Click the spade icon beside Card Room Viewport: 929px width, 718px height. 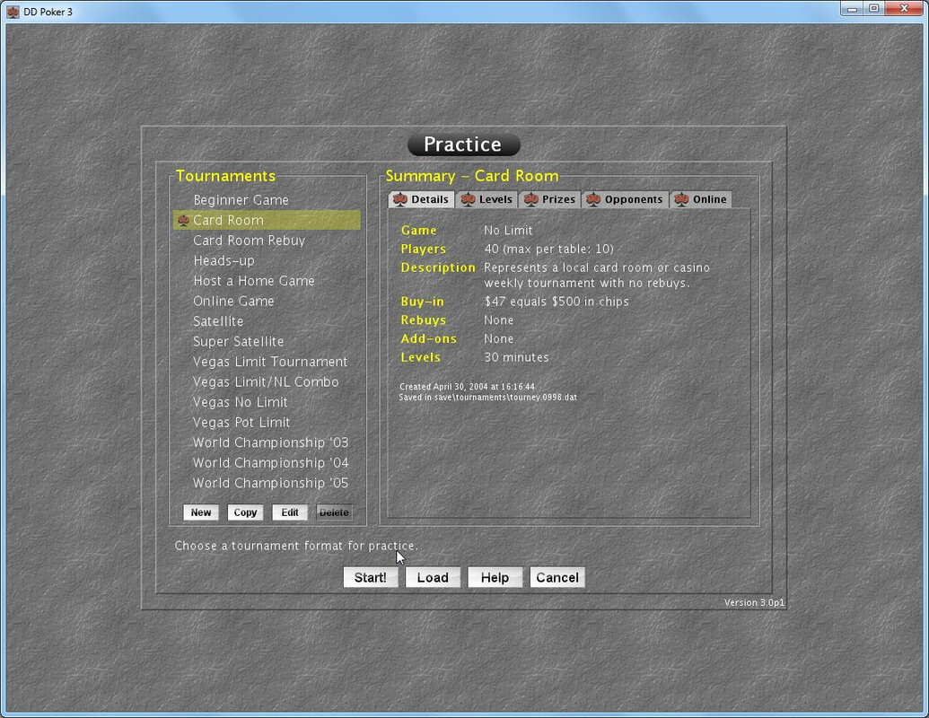point(184,220)
